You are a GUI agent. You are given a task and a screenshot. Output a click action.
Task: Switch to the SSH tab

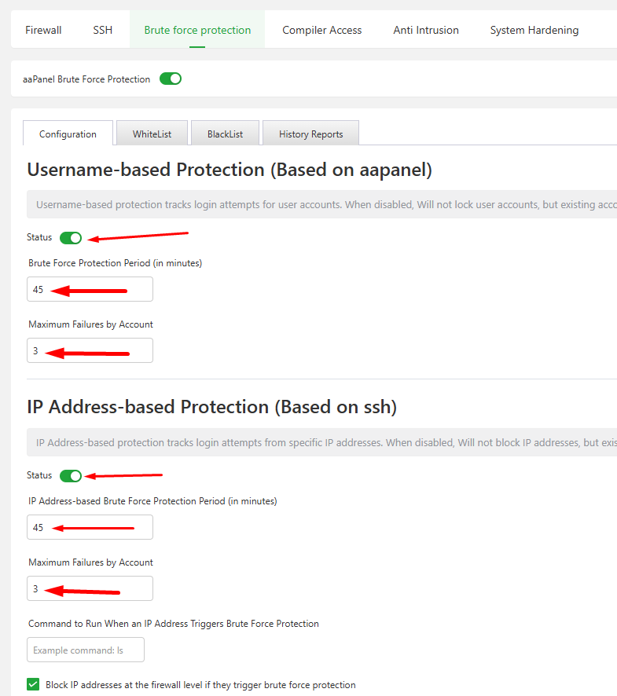point(103,30)
